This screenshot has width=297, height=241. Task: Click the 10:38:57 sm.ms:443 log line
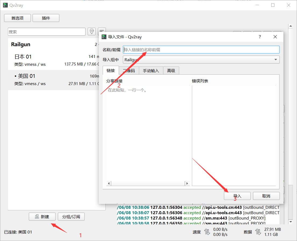(x=191, y=218)
